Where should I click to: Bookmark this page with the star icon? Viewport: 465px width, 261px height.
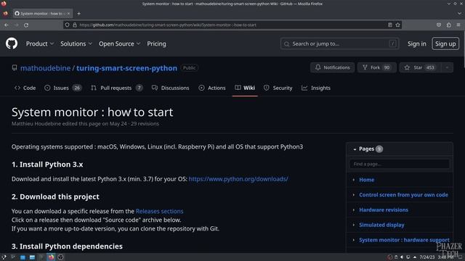397,25
